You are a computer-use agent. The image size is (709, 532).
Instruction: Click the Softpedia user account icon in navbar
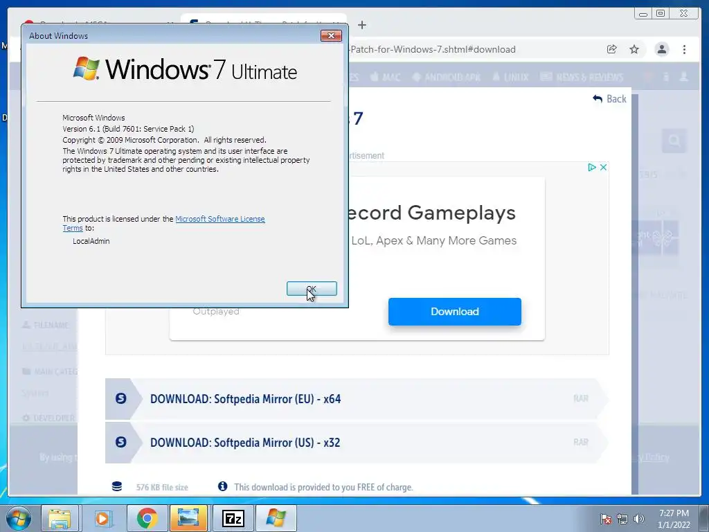(683, 77)
